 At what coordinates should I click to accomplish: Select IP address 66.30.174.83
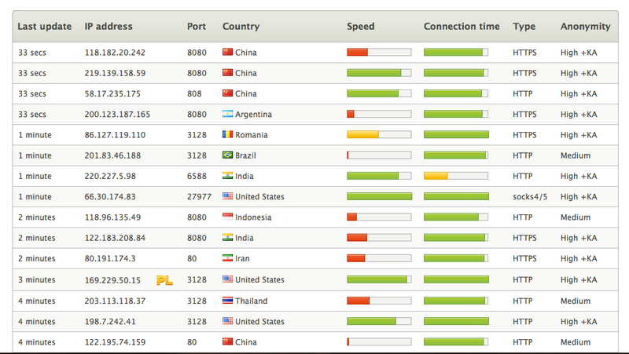[110, 196]
